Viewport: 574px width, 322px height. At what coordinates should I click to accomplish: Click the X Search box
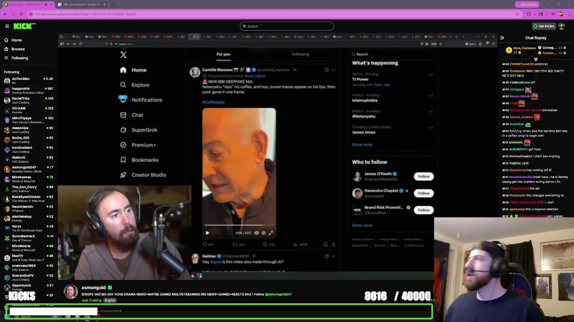click(392, 54)
